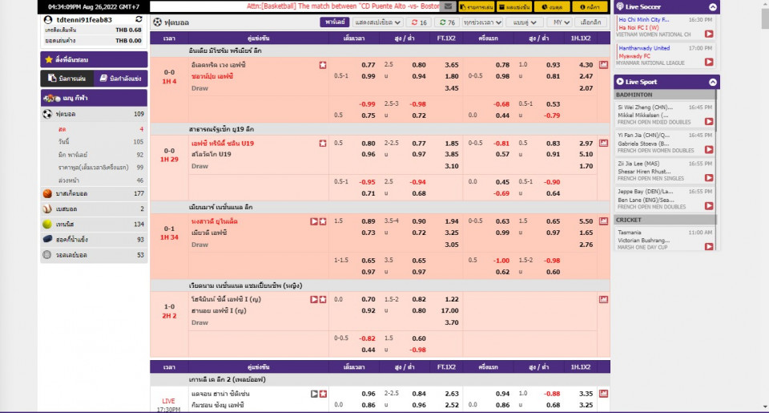Image resolution: width=769 pixels, height=413 pixels.
Task: Watch live stream of the 0-1 1H 34 match
Action: point(314,221)
